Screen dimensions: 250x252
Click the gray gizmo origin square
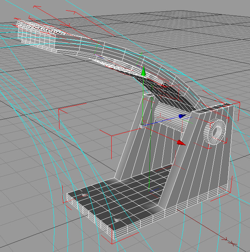pos(141,126)
